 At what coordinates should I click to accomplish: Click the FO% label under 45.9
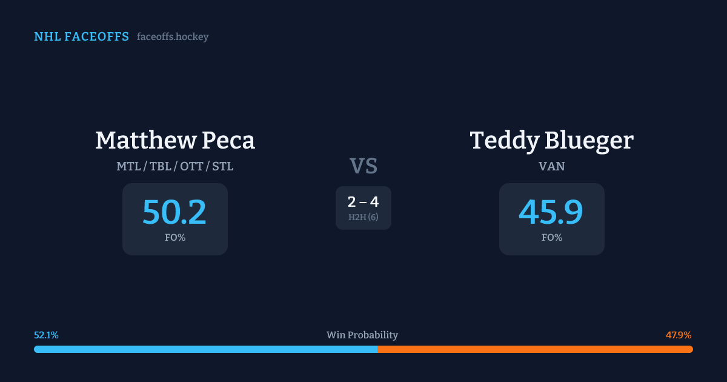tap(551, 238)
